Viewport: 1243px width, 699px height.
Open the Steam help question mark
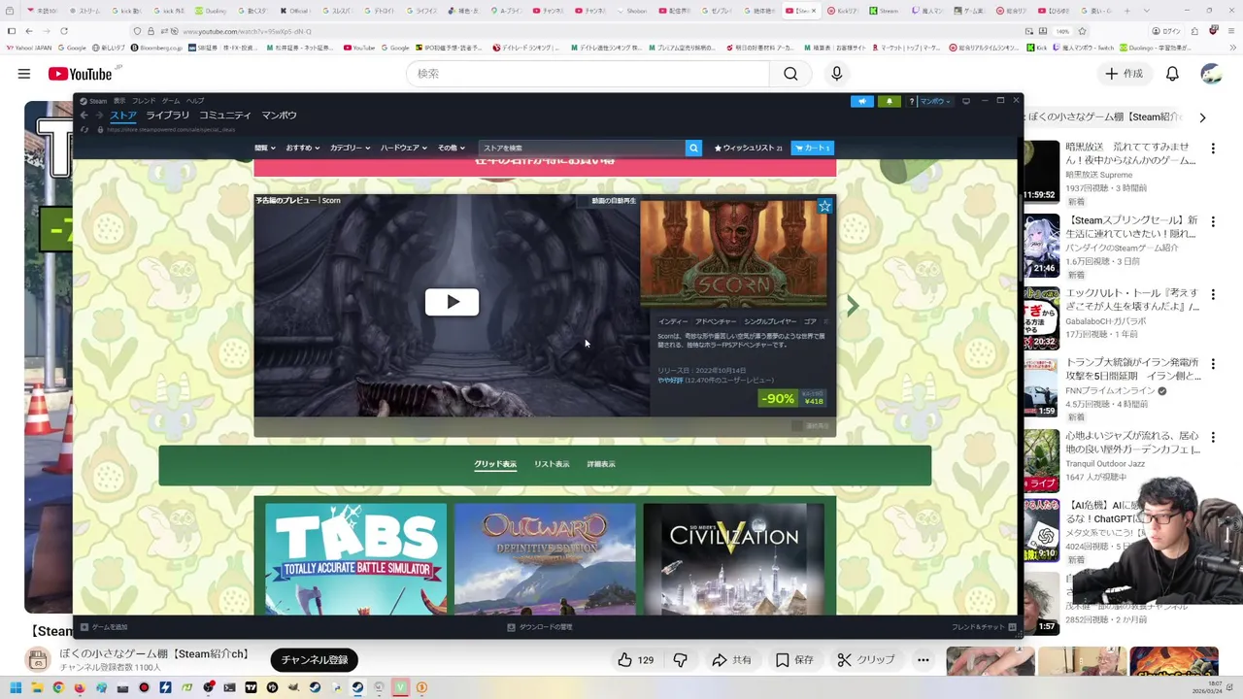pos(911,101)
